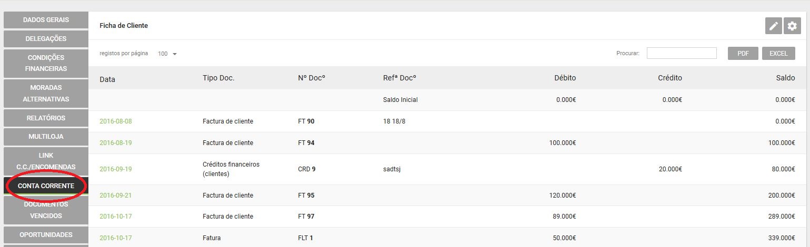
Task: Sort the table by Data column
Action: (x=107, y=79)
